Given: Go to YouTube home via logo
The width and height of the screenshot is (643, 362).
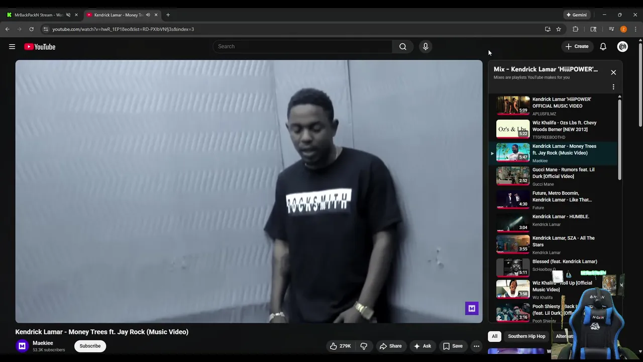Looking at the screenshot, I should (x=40, y=47).
